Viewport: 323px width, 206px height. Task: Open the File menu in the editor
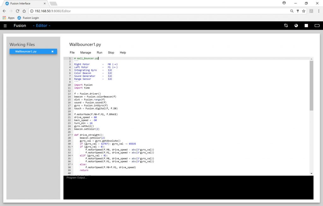click(72, 53)
